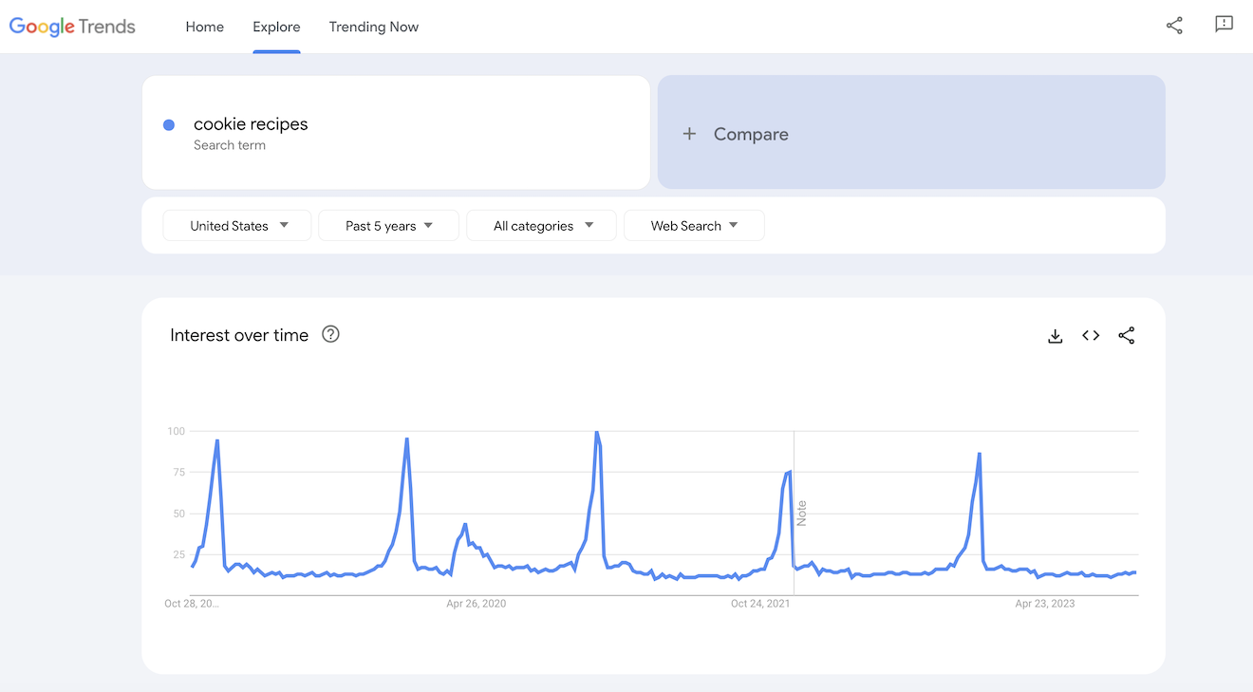
Task: Open help icon beside Interest over time
Action: coord(330,334)
